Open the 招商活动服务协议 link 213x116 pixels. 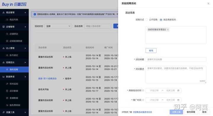(x=142, y=112)
